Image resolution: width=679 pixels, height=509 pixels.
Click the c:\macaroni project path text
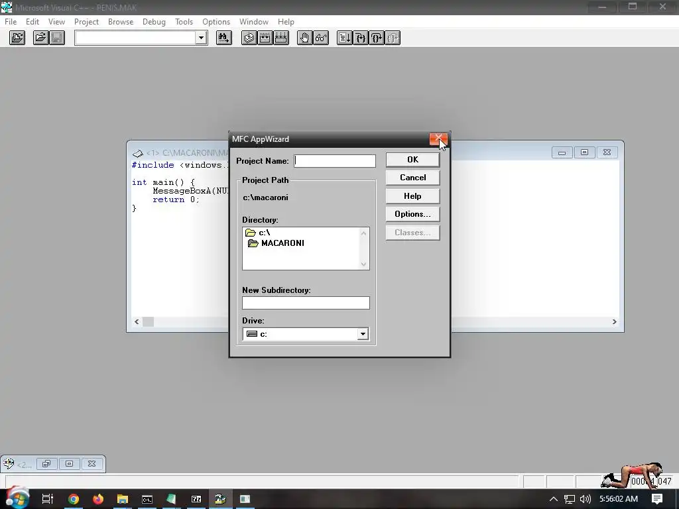(265, 198)
